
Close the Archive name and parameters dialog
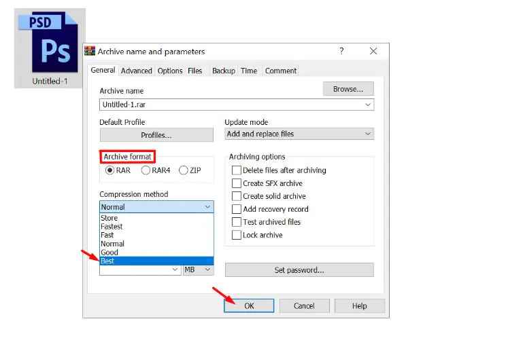click(373, 51)
